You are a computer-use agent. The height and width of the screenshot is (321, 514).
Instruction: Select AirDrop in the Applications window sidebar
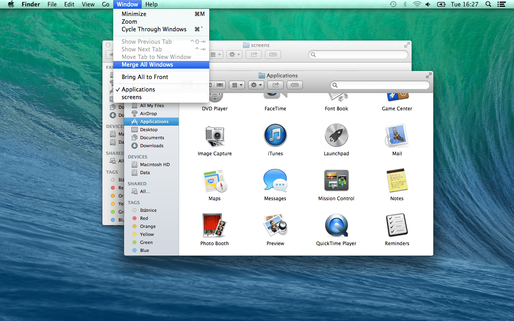(151, 114)
